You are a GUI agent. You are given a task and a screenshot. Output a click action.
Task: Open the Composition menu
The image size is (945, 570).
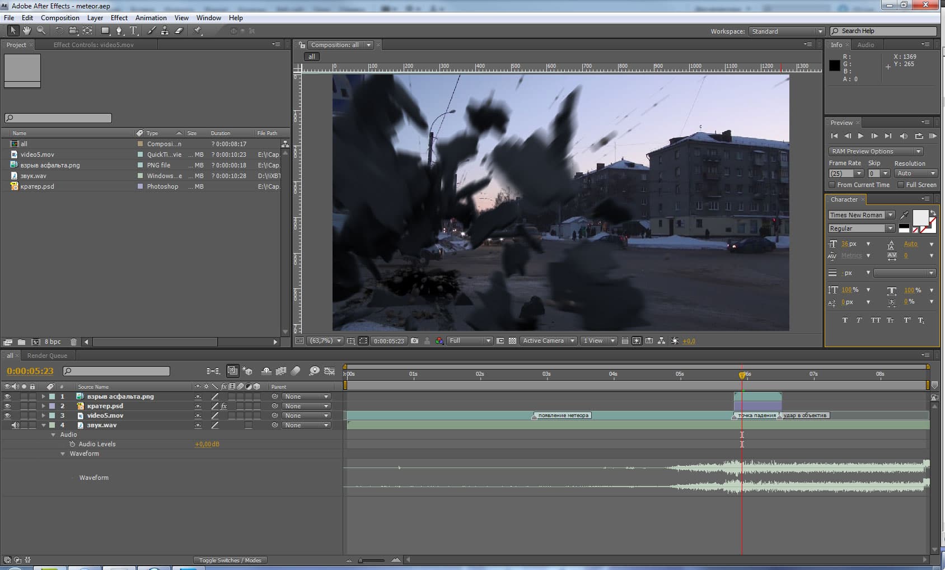(x=60, y=18)
